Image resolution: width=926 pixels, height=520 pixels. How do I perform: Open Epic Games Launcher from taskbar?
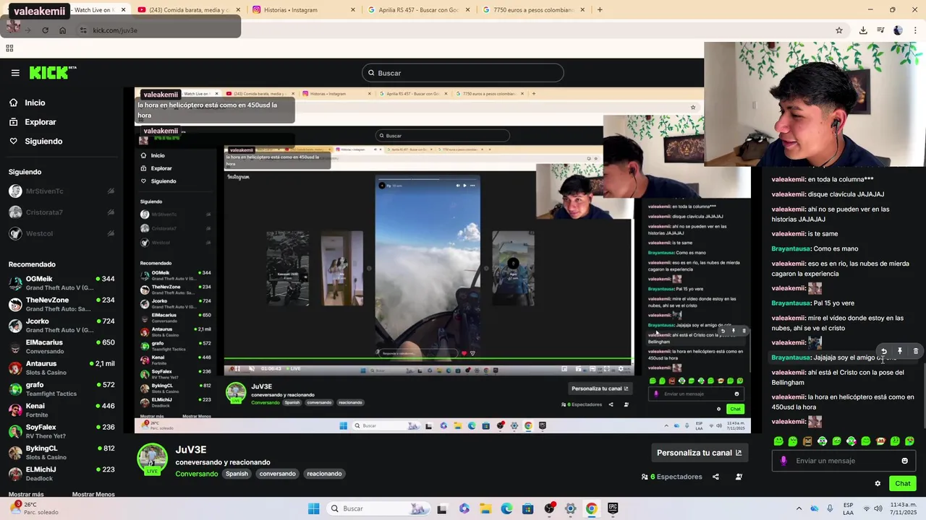coord(613,508)
